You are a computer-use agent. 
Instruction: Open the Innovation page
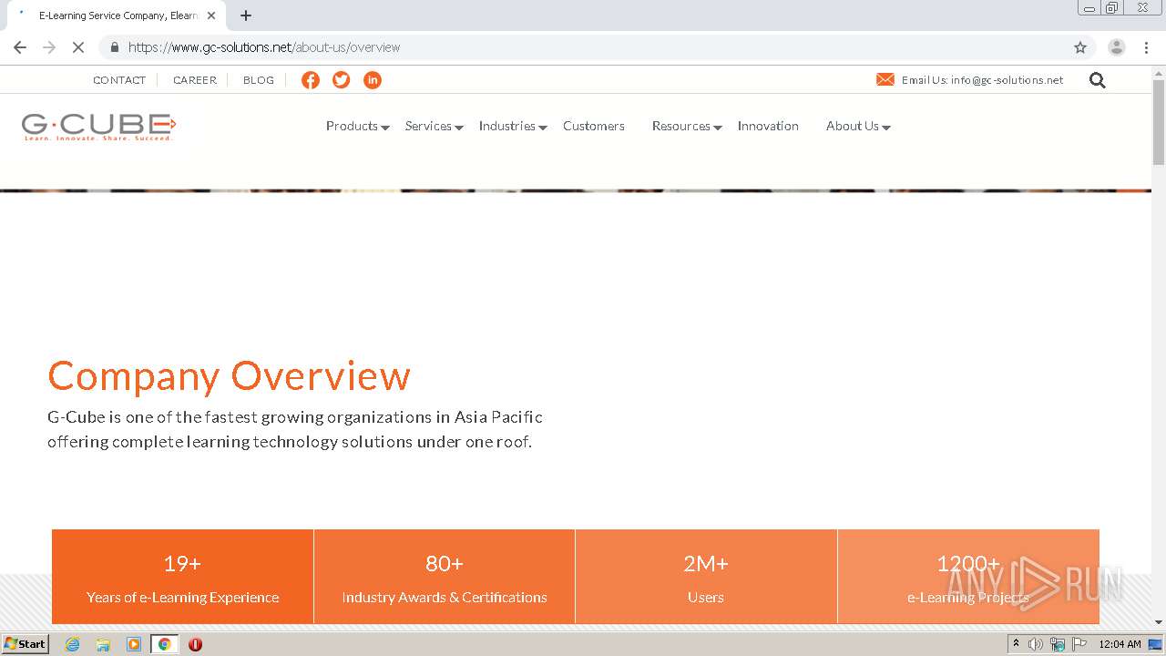click(x=768, y=127)
